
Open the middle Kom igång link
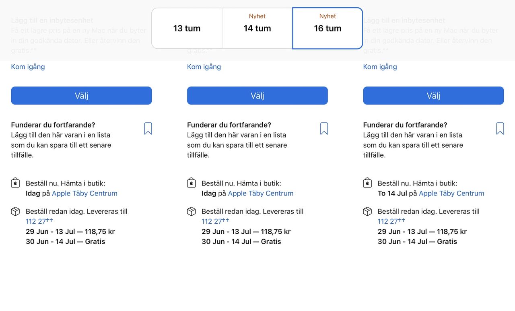[204, 67]
